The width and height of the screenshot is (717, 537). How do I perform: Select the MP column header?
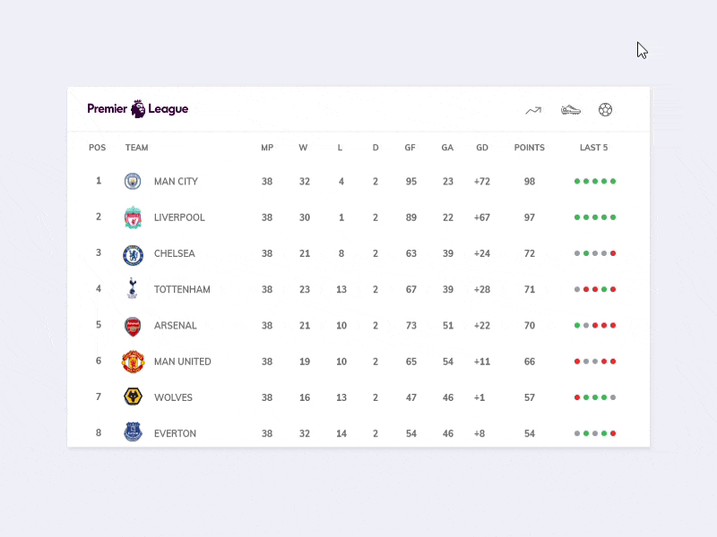tap(267, 148)
